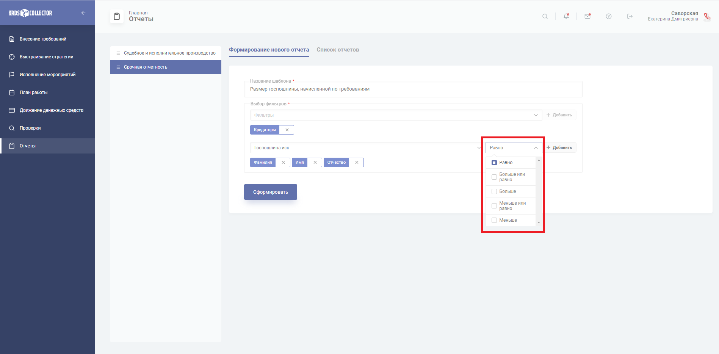Check the Больше option
The image size is (719, 354).
click(x=494, y=191)
